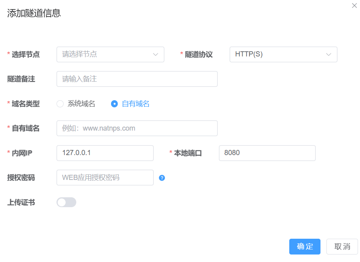This screenshot has height=262, width=360.
Task: Click the 例如：www.natnps.com placeholder box
Action: pyautogui.click(x=137, y=128)
